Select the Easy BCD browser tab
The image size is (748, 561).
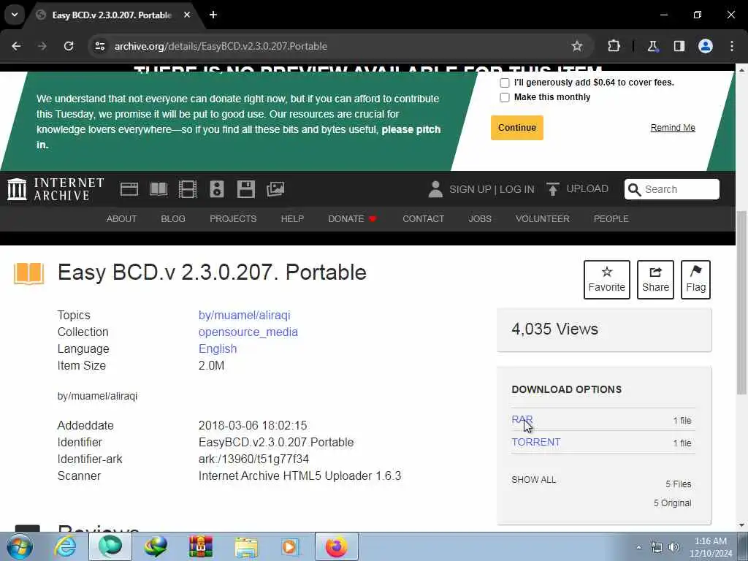tap(112, 15)
